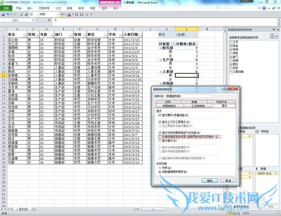Switch to the 页面布局 ribbon tab

click(44, 8)
